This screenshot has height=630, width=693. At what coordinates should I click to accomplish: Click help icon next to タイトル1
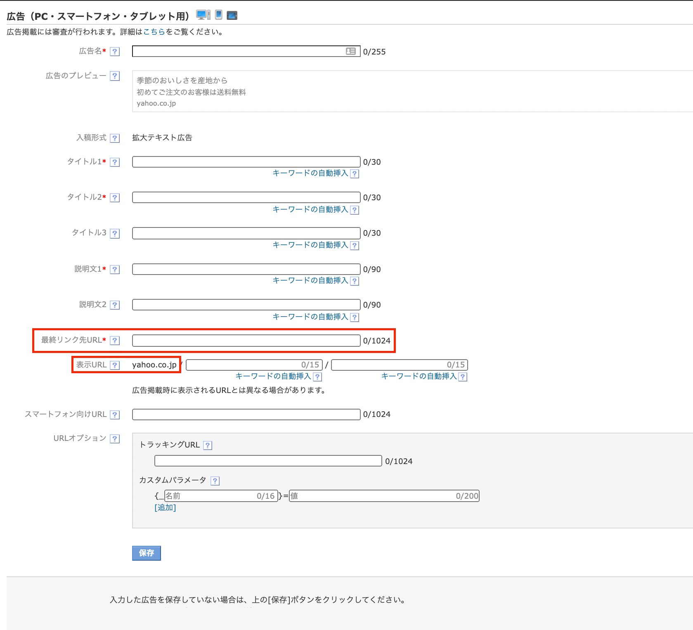(115, 162)
